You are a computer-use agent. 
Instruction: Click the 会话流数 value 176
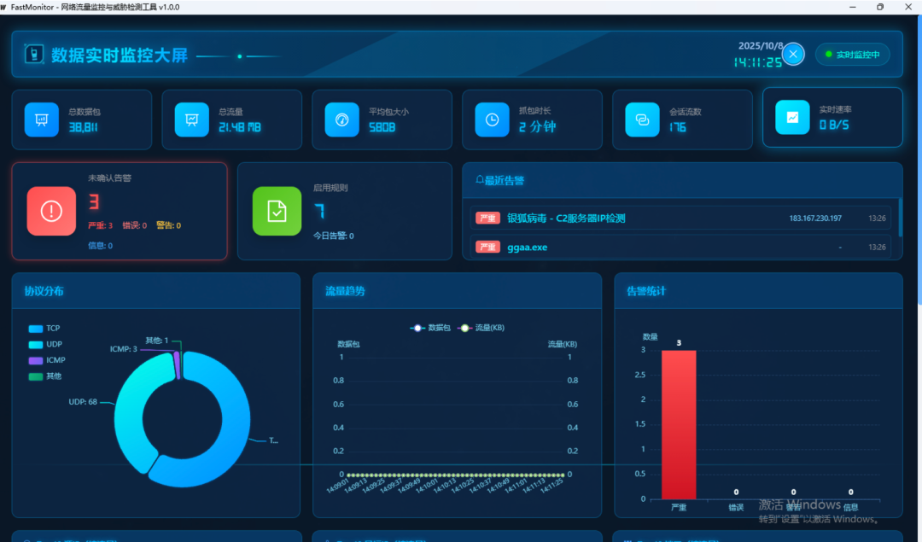[677, 127]
